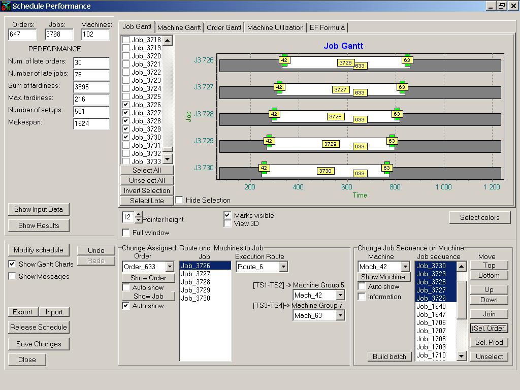Enable the View 3D checkbox
This screenshot has width=520, height=390.
[227, 224]
